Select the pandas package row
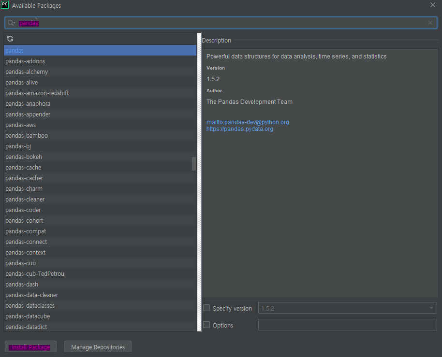This screenshot has width=442, height=357. click(100, 50)
